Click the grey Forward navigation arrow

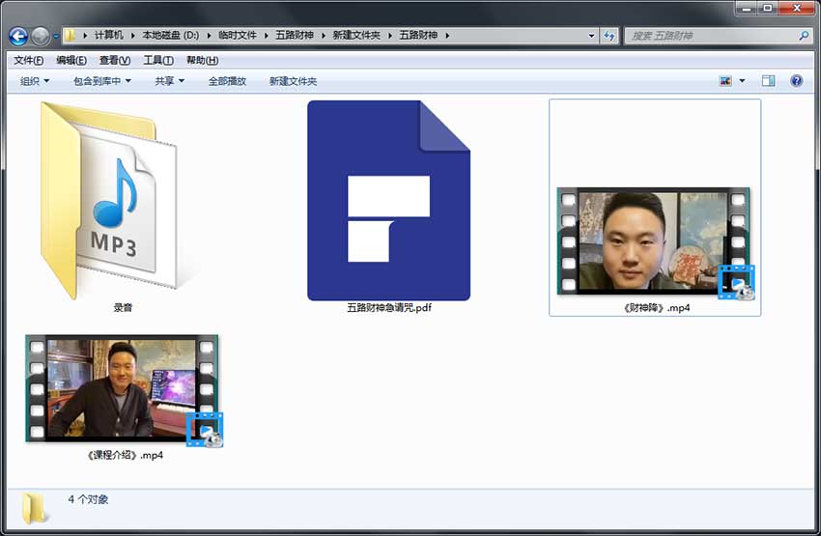click(x=41, y=36)
